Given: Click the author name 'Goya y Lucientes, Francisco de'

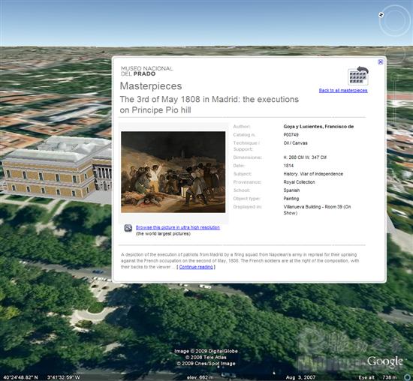Looking at the screenshot, I should pos(318,127).
